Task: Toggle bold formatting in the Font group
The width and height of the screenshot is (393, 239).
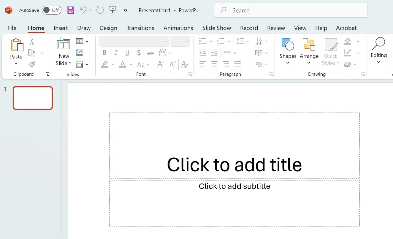Action: (104, 53)
